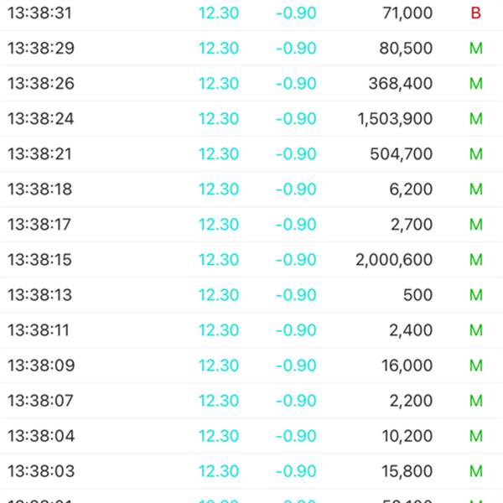Image resolution: width=503 pixels, height=503 pixels.
Task: Click the 15,800 volume value
Action: point(406,471)
